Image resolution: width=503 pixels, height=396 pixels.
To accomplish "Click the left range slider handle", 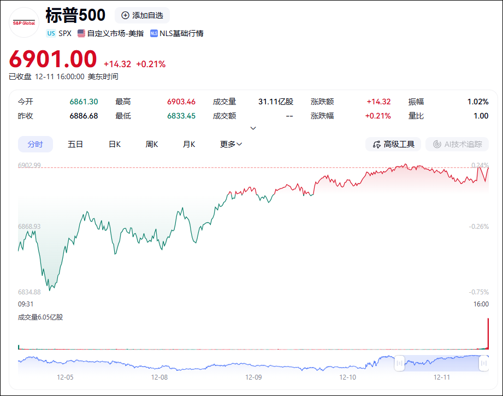I will pyautogui.click(x=399, y=363).
